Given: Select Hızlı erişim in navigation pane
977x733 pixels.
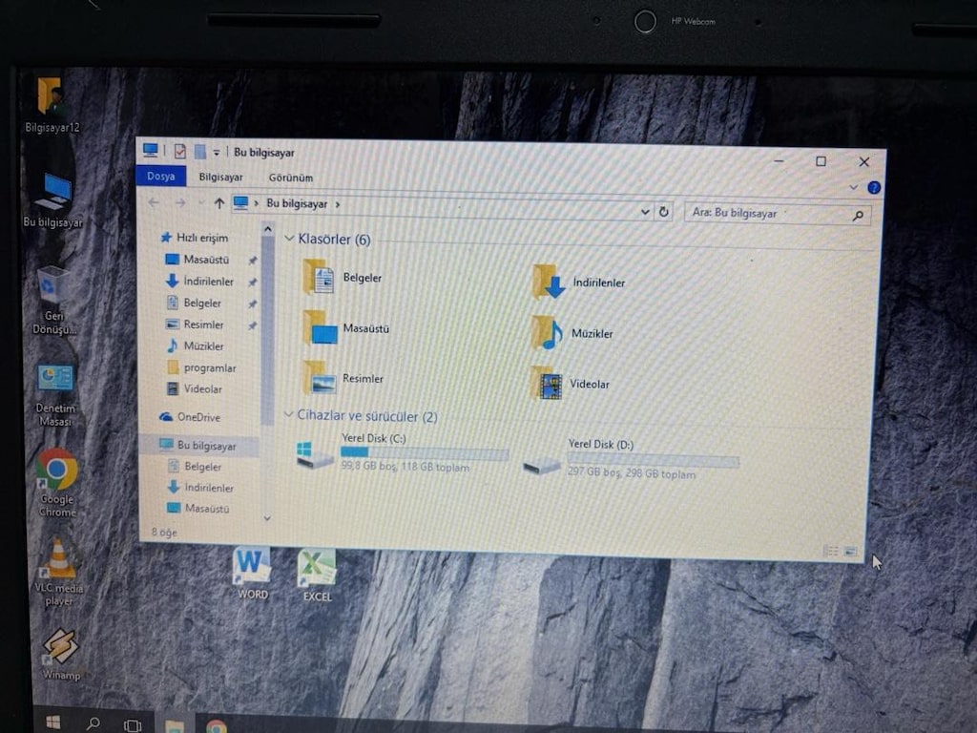Looking at the screenshot, I should 195,238.
